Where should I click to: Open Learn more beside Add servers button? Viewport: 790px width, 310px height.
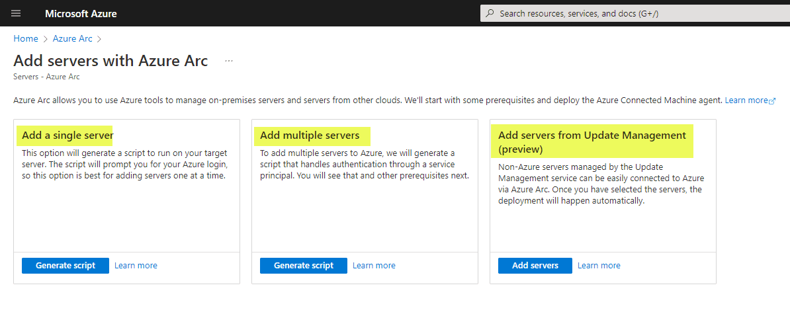point(599,265)
